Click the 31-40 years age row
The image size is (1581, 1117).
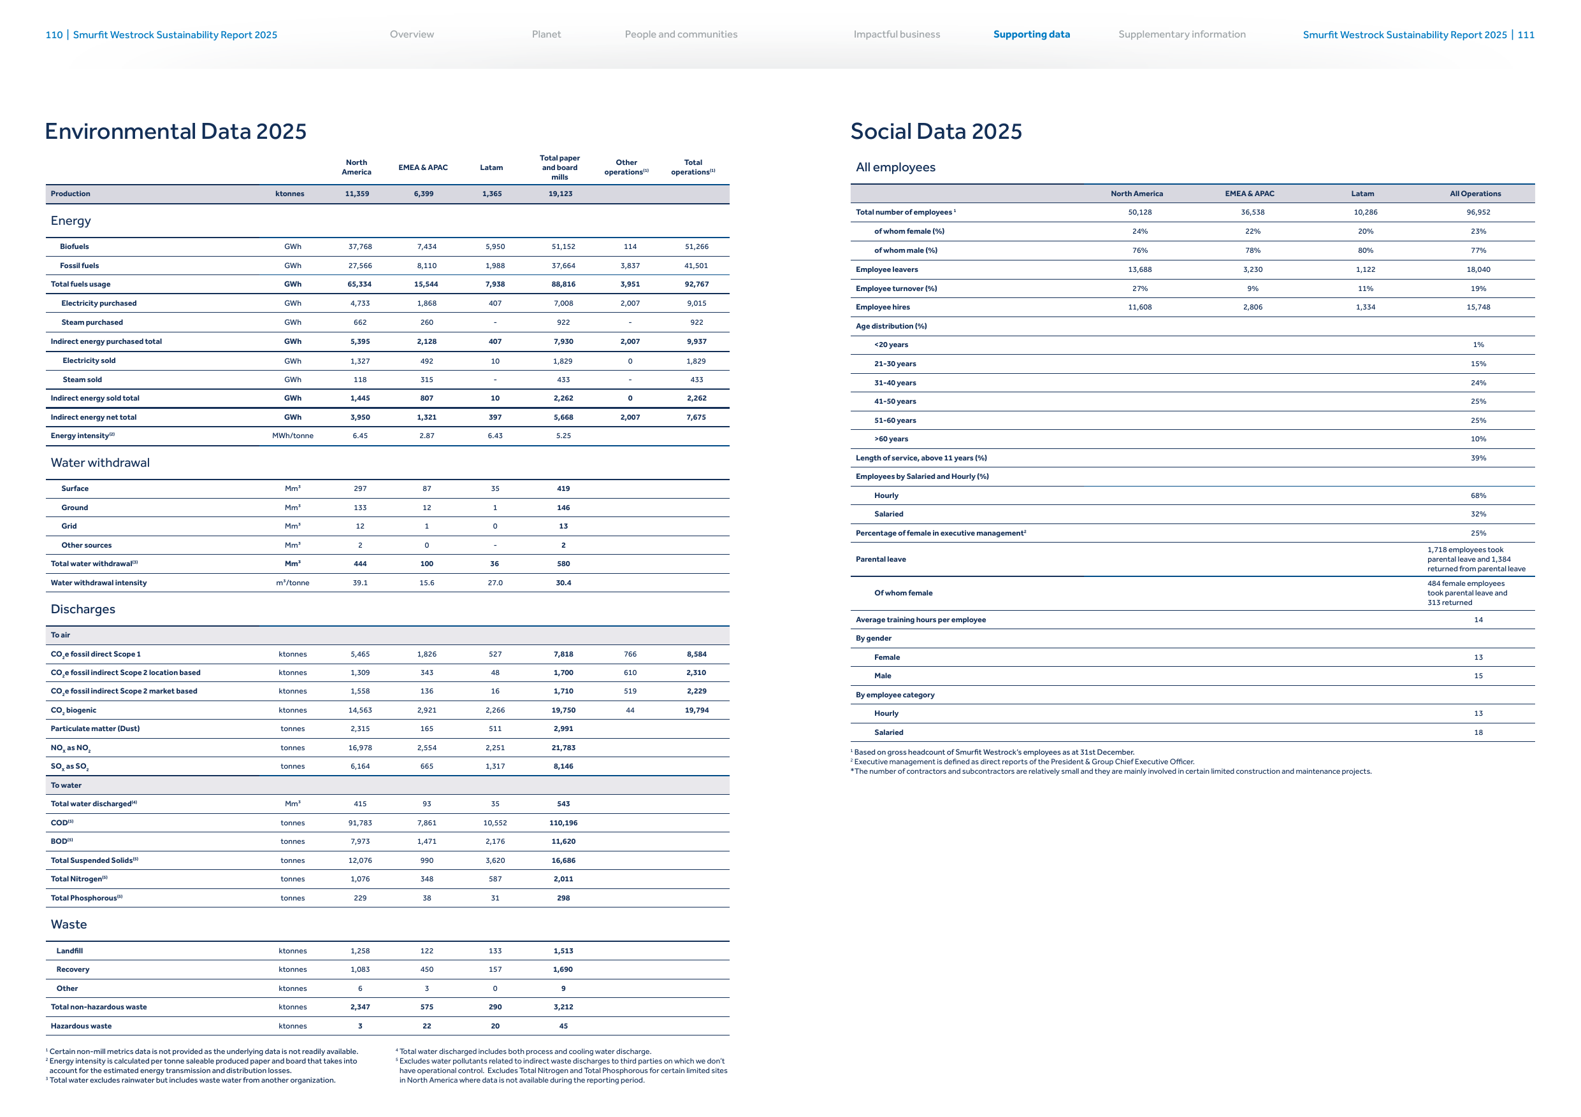coord(1192,383)
